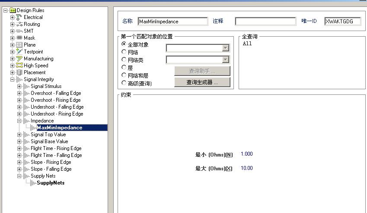This screenshot has height=213, width=367.
Task: Click the Undershoot - Rising Edge icon
Action: click(26, 114)
